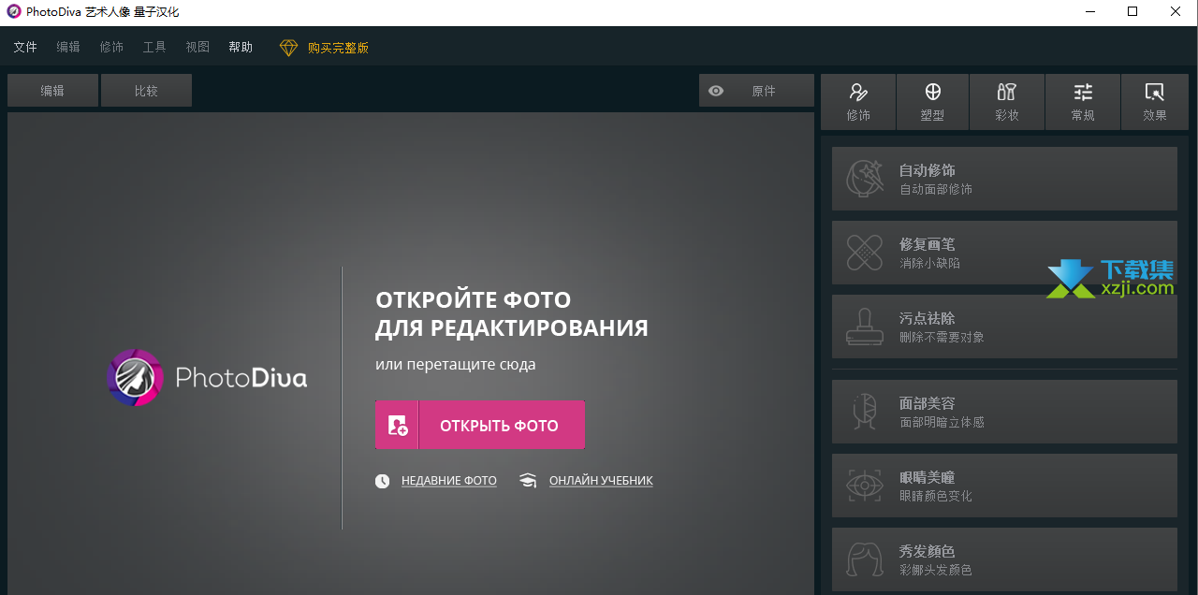The width and height of the screenshot is (1198, 595).
Task: Open the 编辑 menu in menu bar
Action: point(68,47)
